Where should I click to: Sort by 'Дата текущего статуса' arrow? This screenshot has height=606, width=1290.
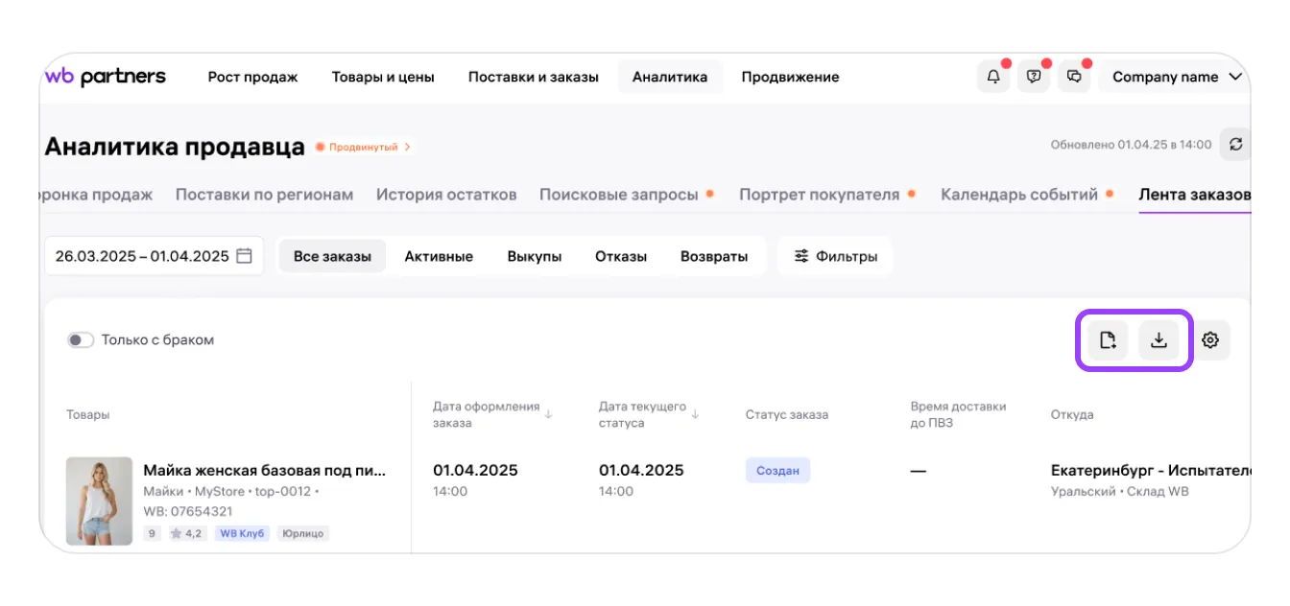pos(696,414)
